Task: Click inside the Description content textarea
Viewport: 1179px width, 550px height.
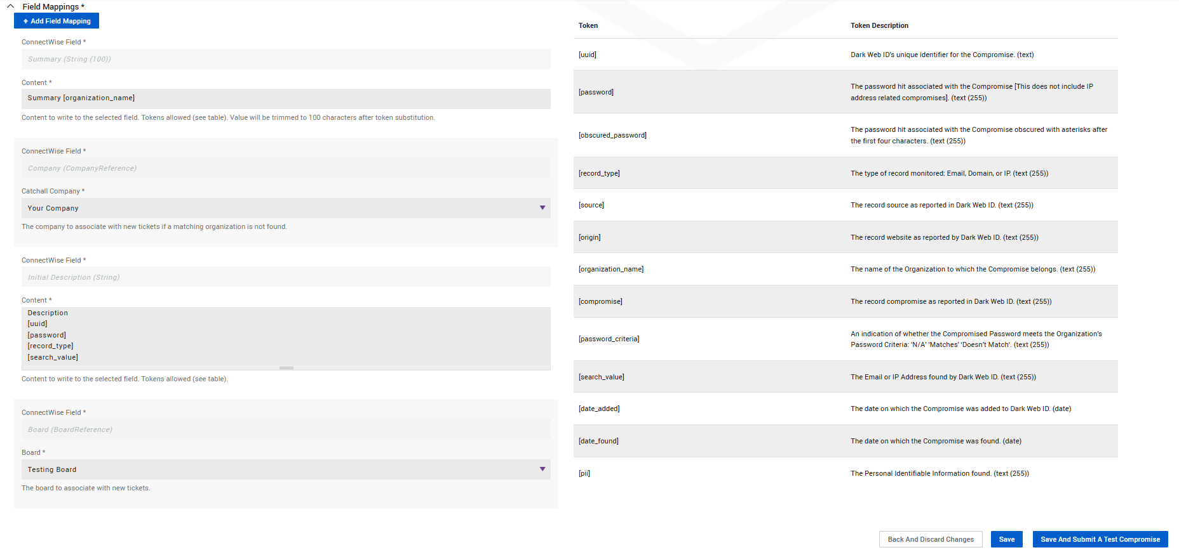Action: (x=286, y=336)
